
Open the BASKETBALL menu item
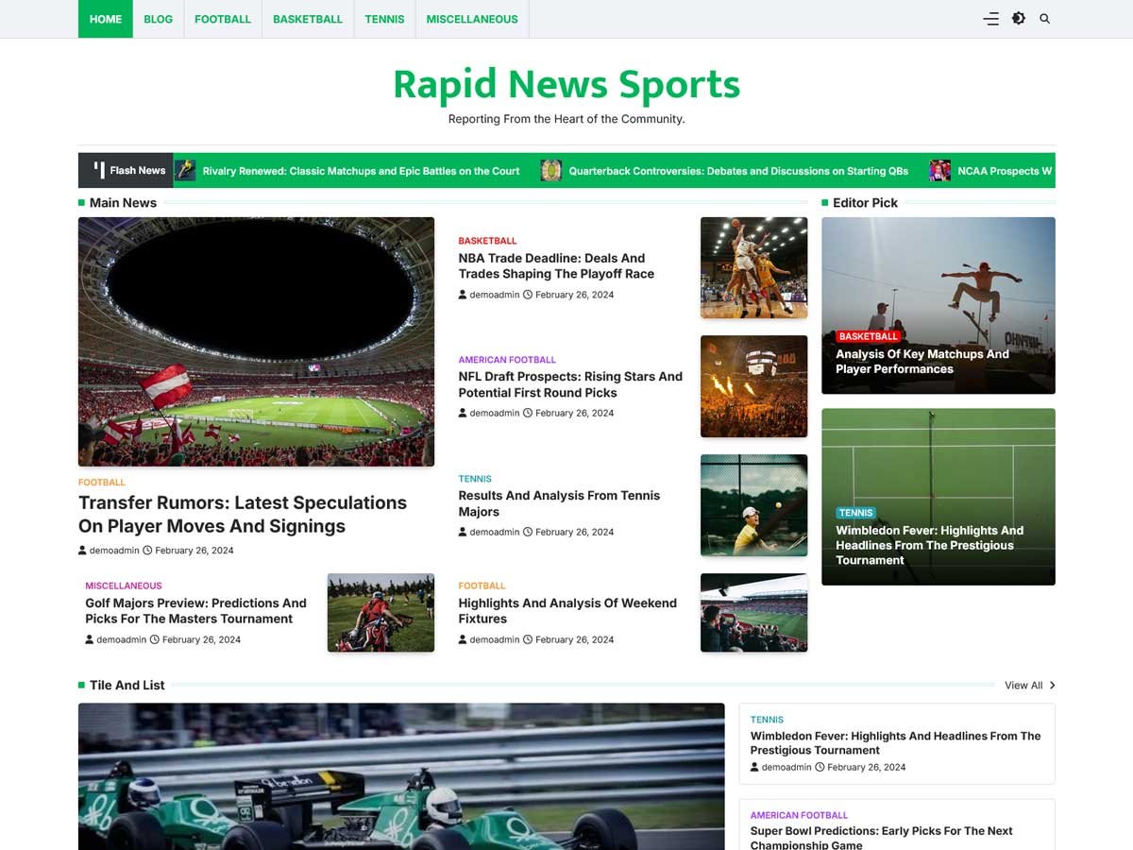tap(308, 19)
